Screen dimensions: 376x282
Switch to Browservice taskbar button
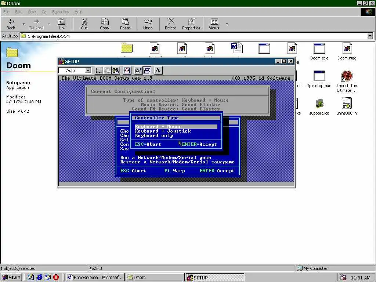(95, 278)
